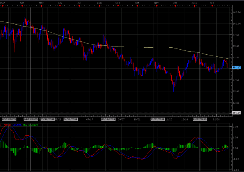
Task: Click the red month marker under Jun
Action: [x=60, y=6]
